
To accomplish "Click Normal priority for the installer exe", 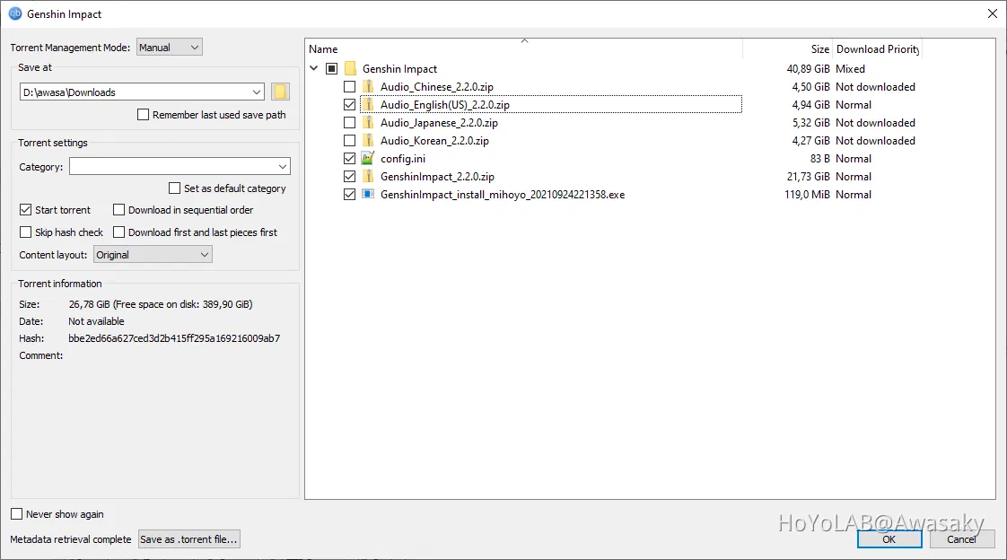I will point(854,195).
